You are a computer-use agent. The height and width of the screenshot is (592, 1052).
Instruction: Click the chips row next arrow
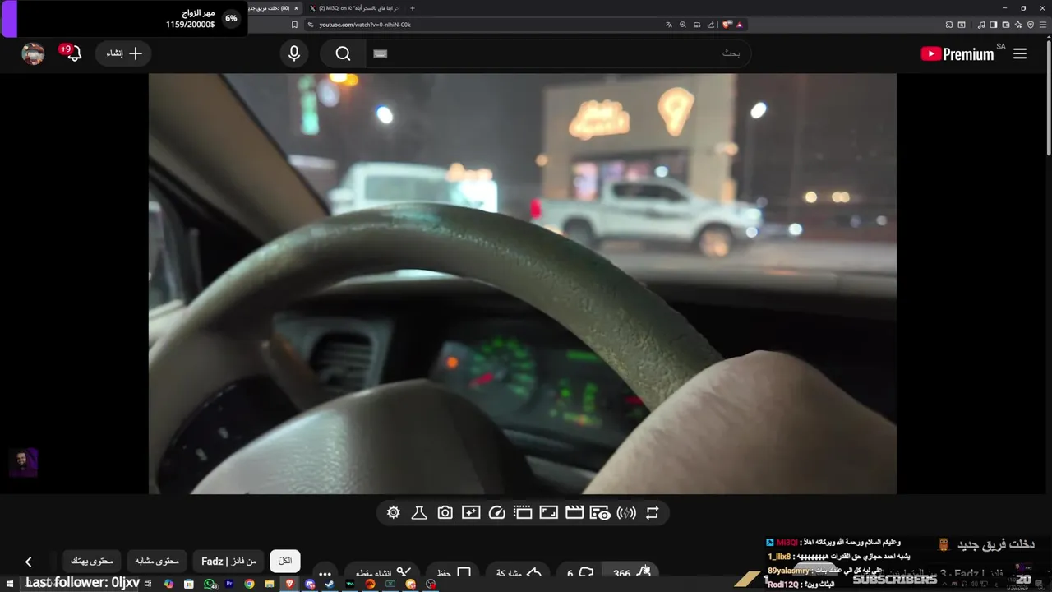point(28,562)
